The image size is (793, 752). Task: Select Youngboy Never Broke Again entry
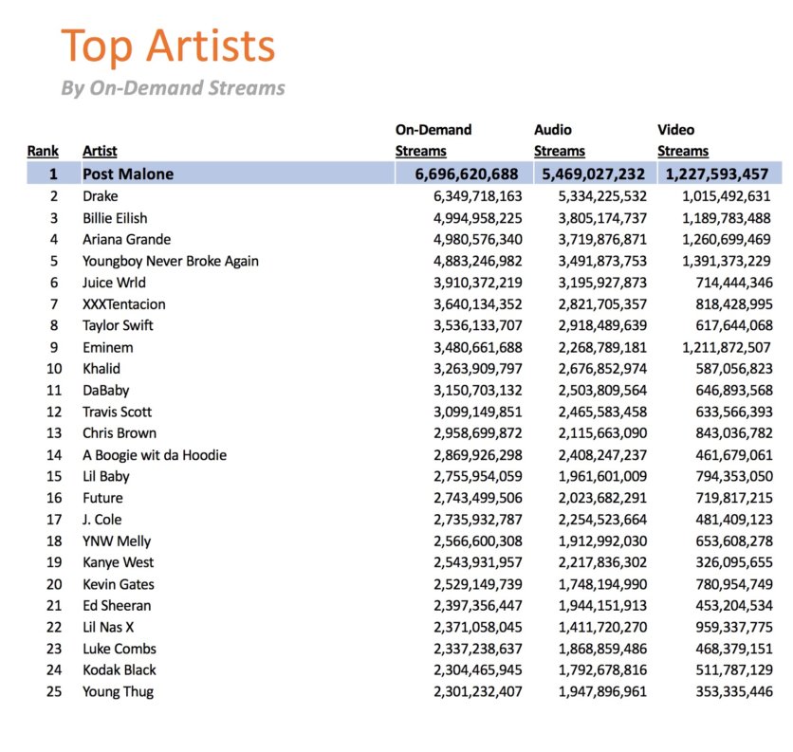click(171, 261)
